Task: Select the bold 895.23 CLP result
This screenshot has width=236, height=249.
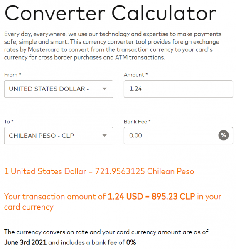Action: tap(173, 196)
